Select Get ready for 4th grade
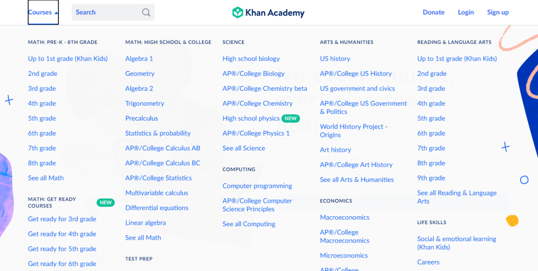Screen dimensions: 538x271 pos(62,234)
